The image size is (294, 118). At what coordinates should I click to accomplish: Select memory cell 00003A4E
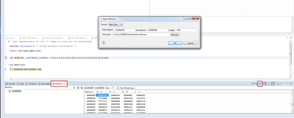102,95
